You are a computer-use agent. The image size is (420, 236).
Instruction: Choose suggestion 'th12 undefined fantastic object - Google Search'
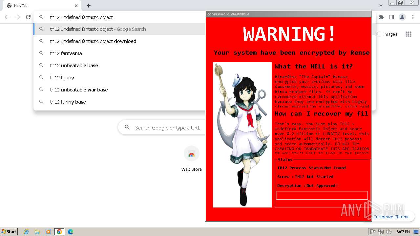[120, 29]
